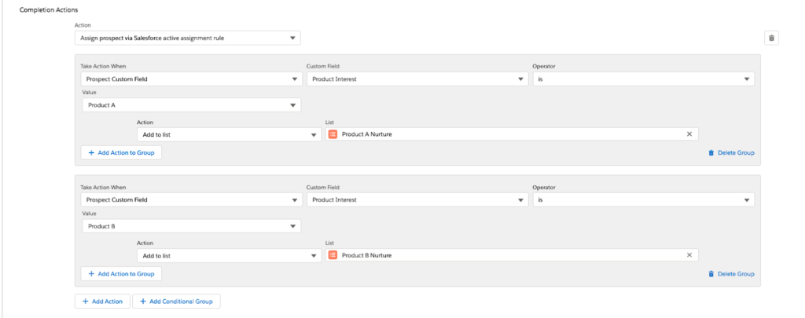Click the orange list icon for Product B Nurture

coord(333,255)
